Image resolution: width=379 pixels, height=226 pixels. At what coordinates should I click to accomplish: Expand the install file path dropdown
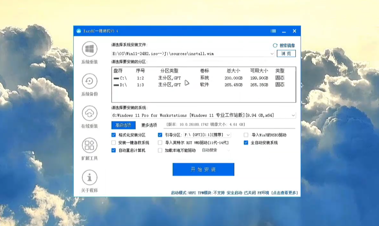pyautogui.click(x=272, y=54)
